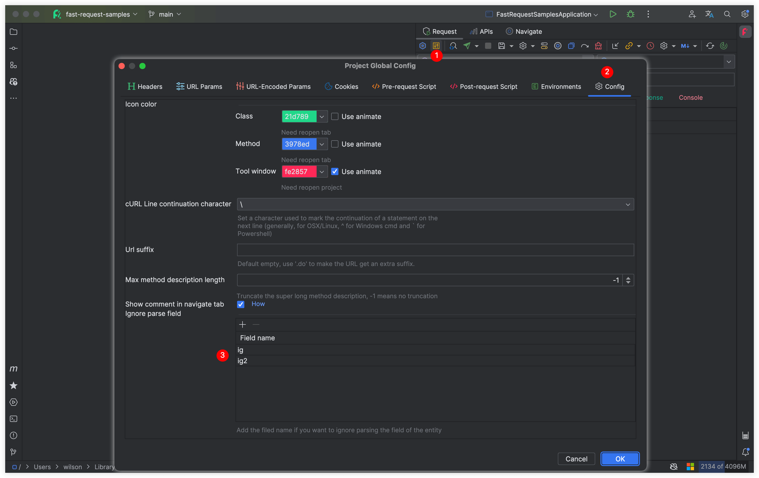Image resolution: width=759 pixels, height=478 pixels.
Task: Click the save request floppy disk icon
Action: (x=501, y=46)
